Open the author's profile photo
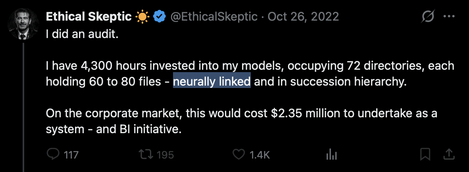Viewport: 469px width, 172px height. (x=23, y=25)
